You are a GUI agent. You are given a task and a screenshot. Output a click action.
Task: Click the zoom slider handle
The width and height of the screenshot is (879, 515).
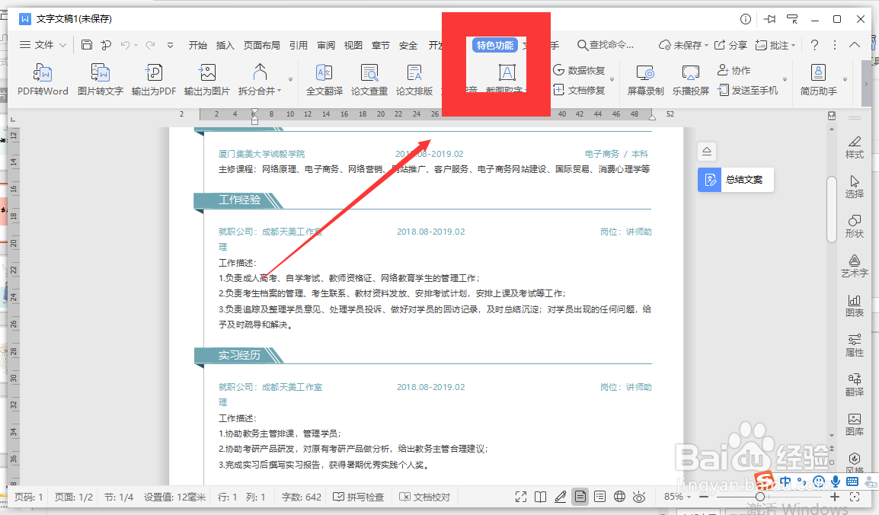tap(760, 497)
